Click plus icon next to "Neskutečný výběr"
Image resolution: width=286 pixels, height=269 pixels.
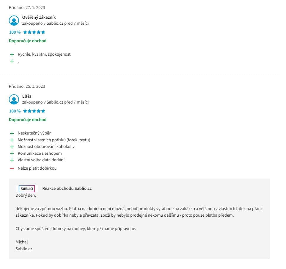pos(12,133)
